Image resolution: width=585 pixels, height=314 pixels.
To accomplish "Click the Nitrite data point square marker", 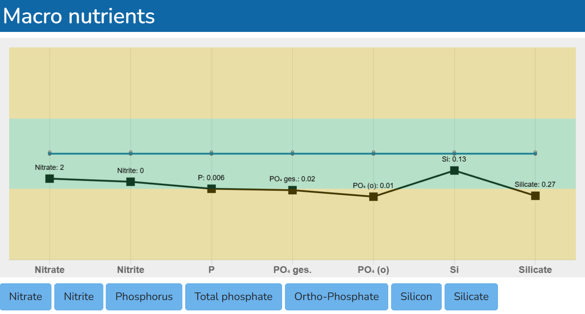I will [x=130, y=182].
